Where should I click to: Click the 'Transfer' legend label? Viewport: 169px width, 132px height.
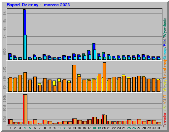pos(165,120)
